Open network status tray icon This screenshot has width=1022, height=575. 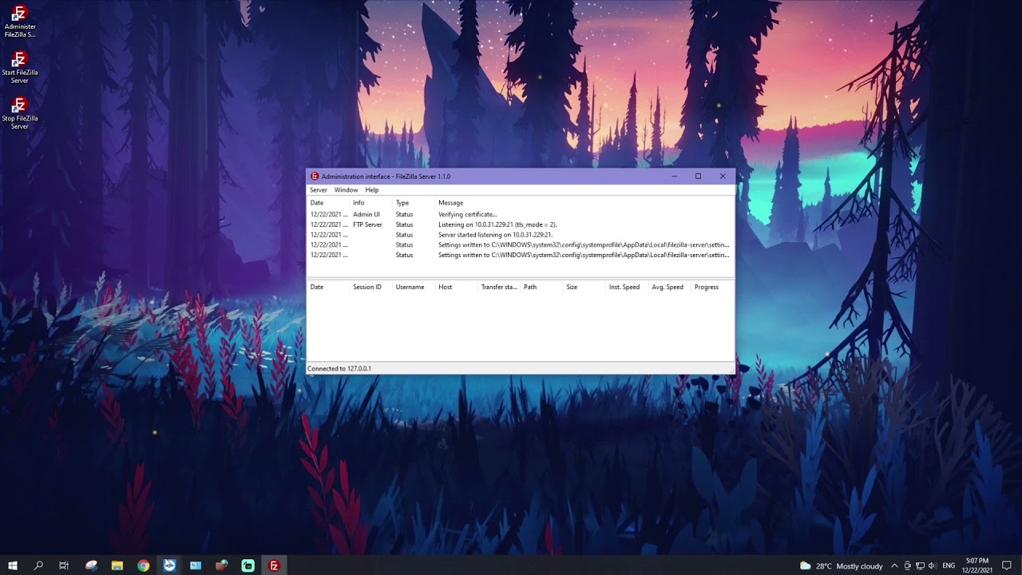[x=920, y=565]
